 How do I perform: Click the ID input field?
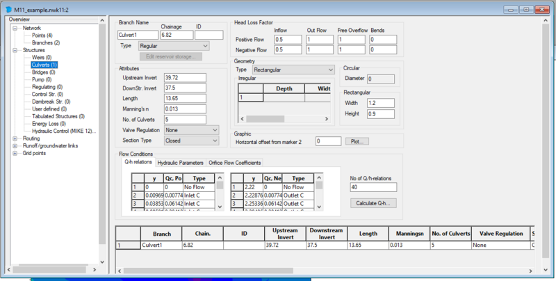[209, 35]
